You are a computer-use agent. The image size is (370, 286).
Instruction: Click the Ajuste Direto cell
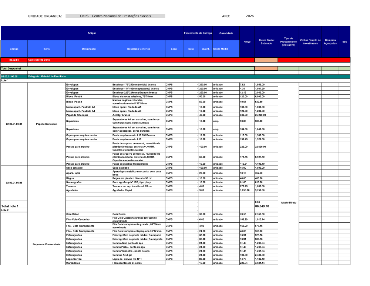coord(288,202)
